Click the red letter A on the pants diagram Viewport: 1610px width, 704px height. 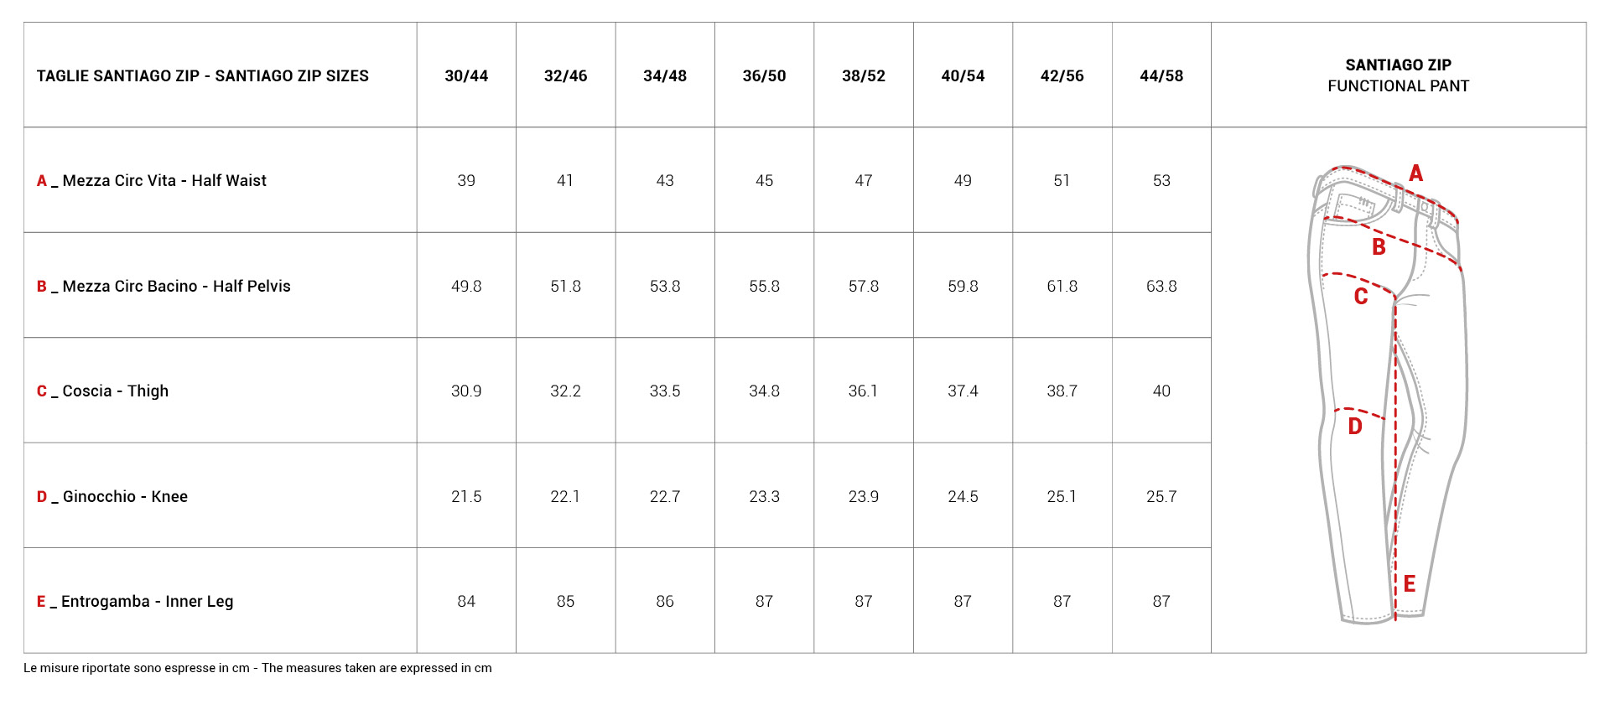click(1415, 173)
